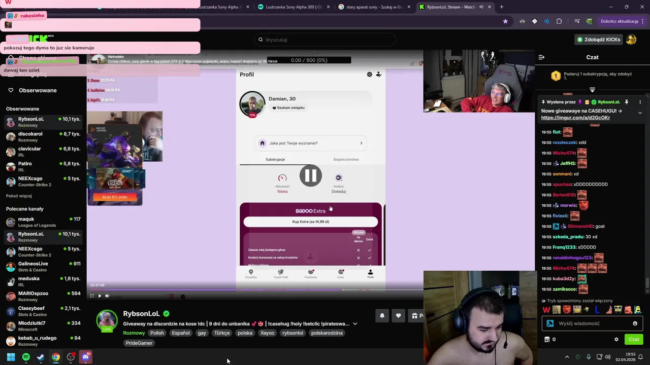Image resolution: width=650 pixels, height=365 pixels.
Task: Open Chrome media controls icon
Action: pyautogui.click(x=577, y=21)
